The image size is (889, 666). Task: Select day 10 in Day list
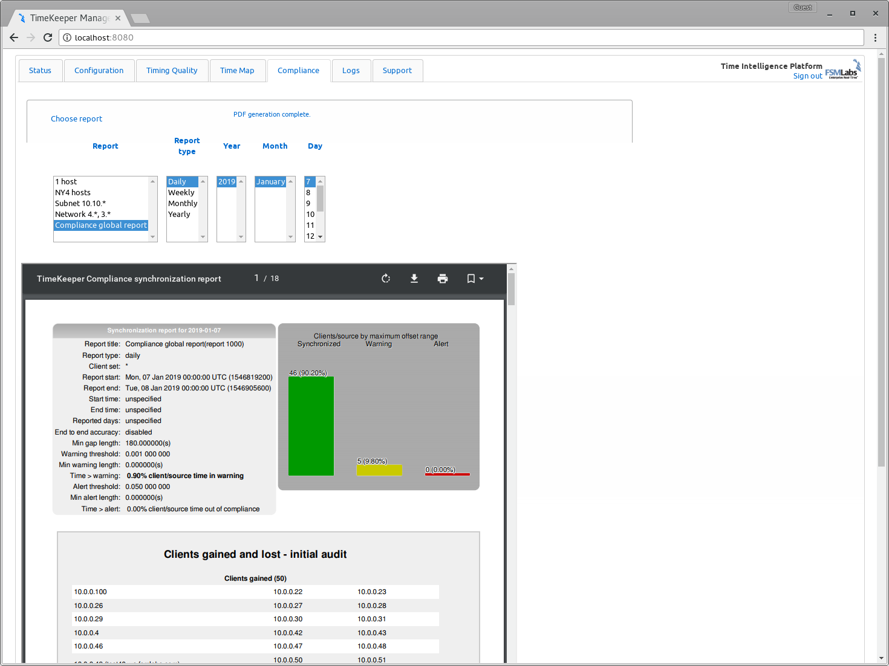click(310, 215)
